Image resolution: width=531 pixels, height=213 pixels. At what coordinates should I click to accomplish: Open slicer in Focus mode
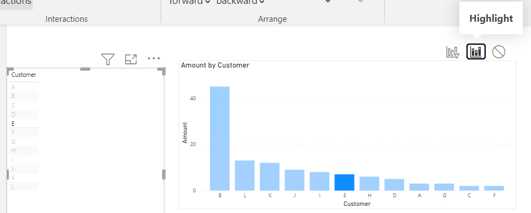tap(131, 59)
